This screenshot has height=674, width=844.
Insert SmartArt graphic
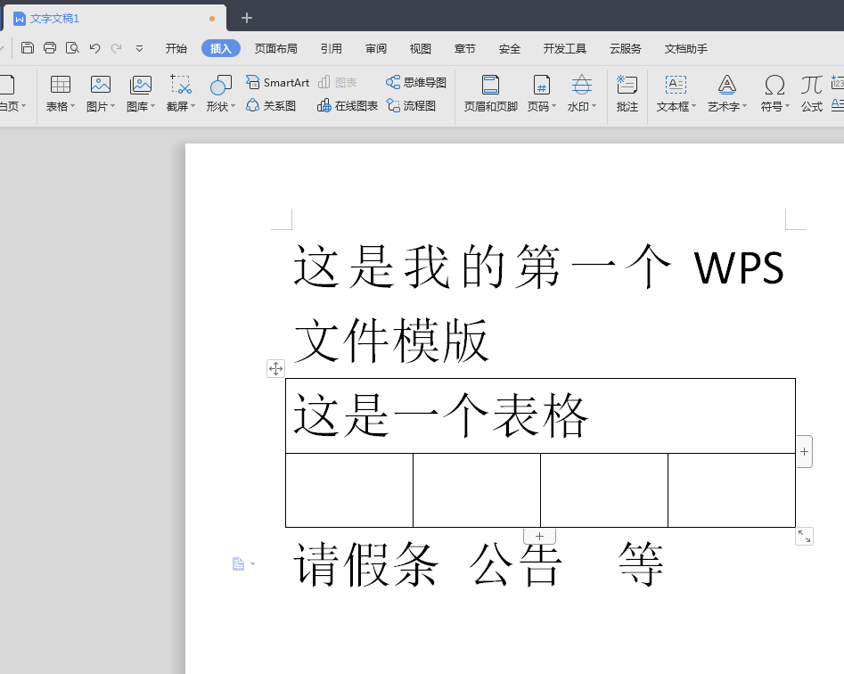[277, 82]
